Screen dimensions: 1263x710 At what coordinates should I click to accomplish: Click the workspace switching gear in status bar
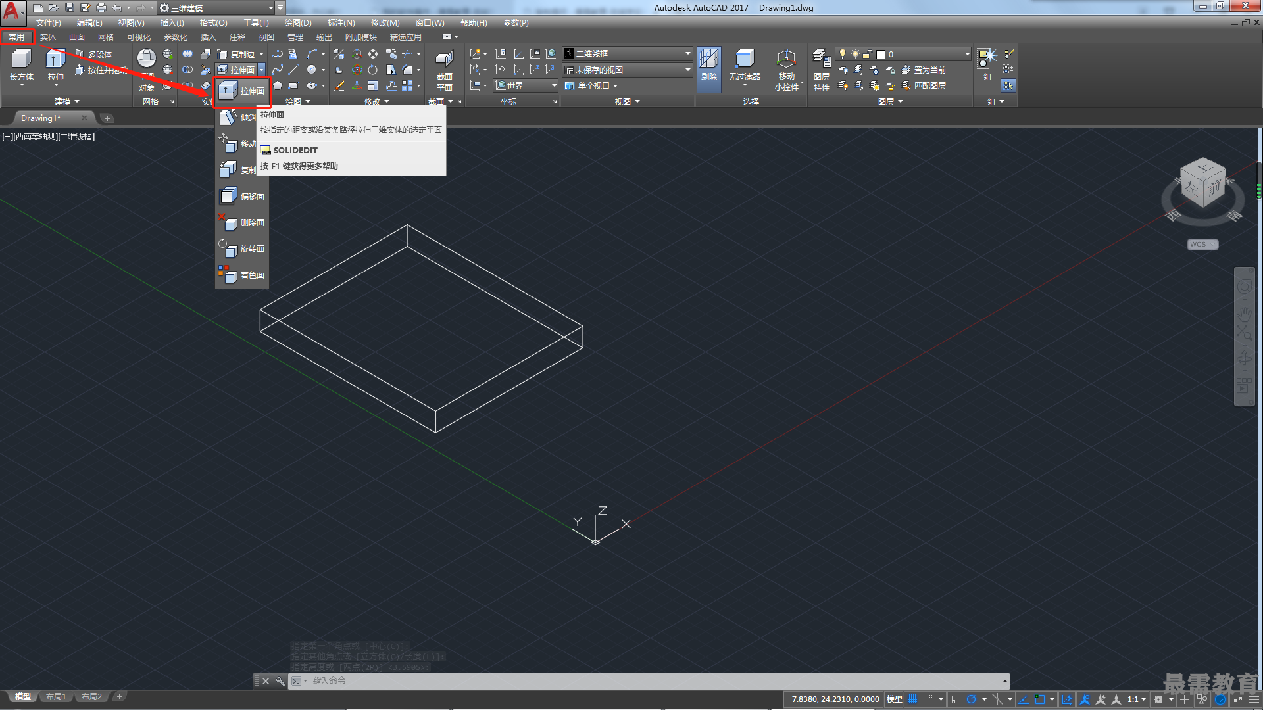[x=1158, y=699]
